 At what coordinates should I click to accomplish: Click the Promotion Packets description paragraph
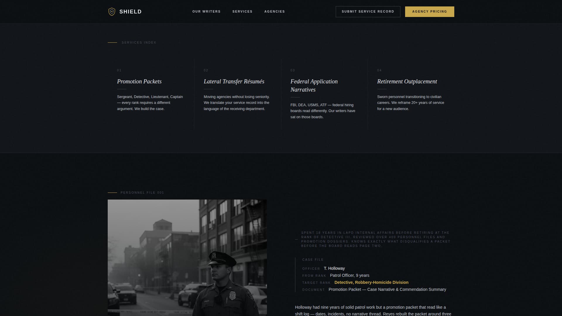click(150, 103)
